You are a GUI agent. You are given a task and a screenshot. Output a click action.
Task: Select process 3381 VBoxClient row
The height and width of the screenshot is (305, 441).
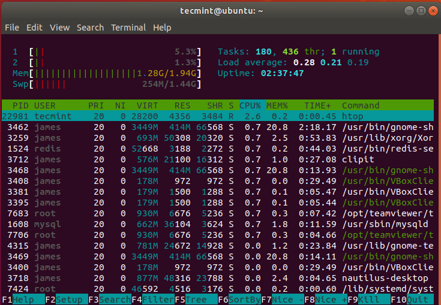coord(218,192)
